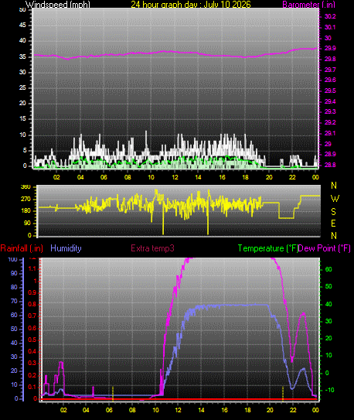Click windspeed scale value 45
Image resolution: width=354 pixels, height=420 pixels.
tap(22, 26)
